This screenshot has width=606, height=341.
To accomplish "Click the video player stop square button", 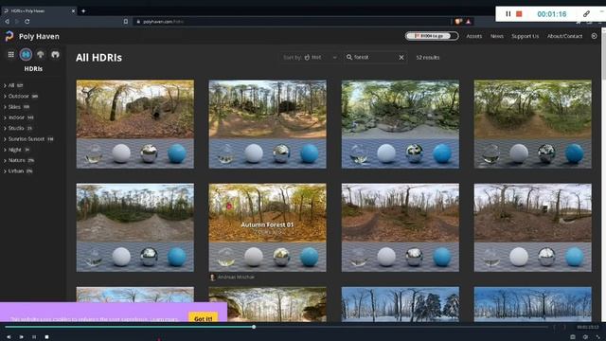I will click(x=46, y=337).
